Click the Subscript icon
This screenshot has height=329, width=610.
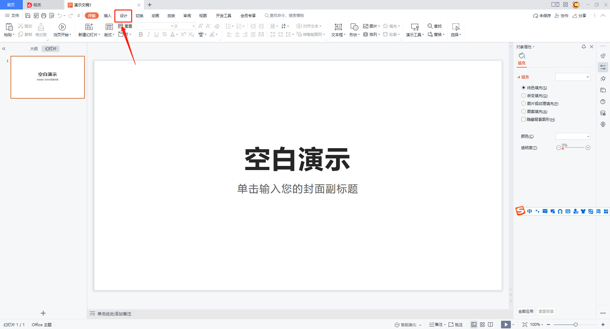coord(191,34)
